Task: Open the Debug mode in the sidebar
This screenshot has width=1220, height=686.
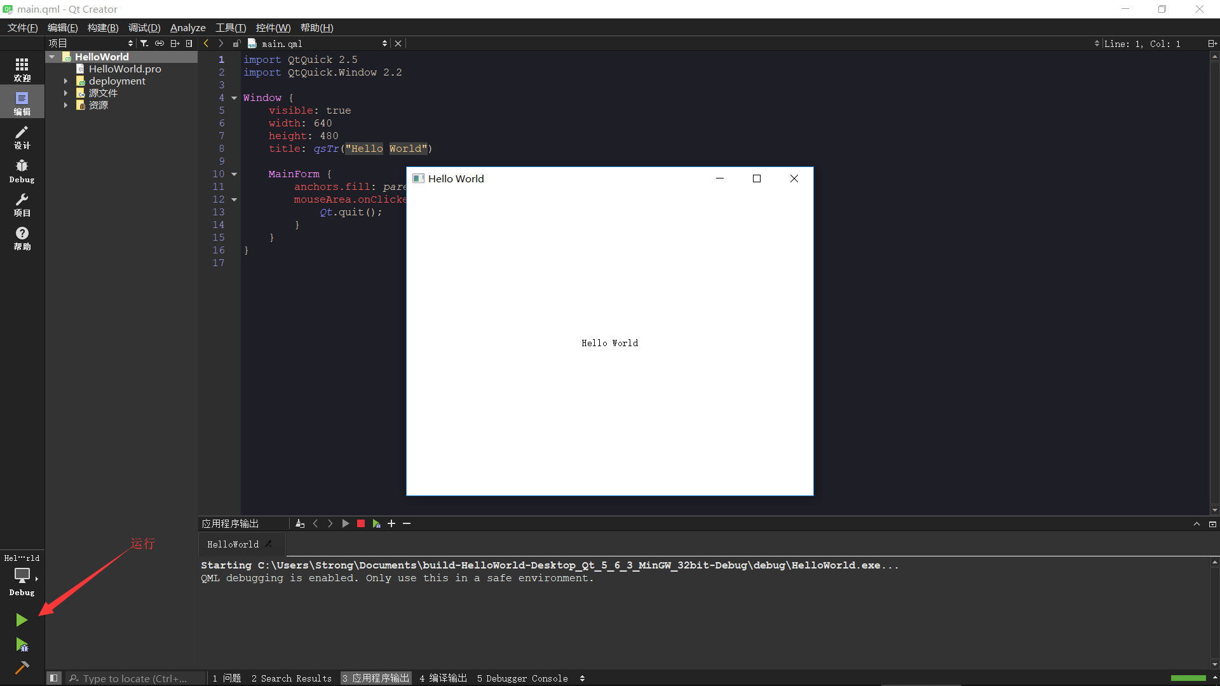Action: (x=22, y=171)
